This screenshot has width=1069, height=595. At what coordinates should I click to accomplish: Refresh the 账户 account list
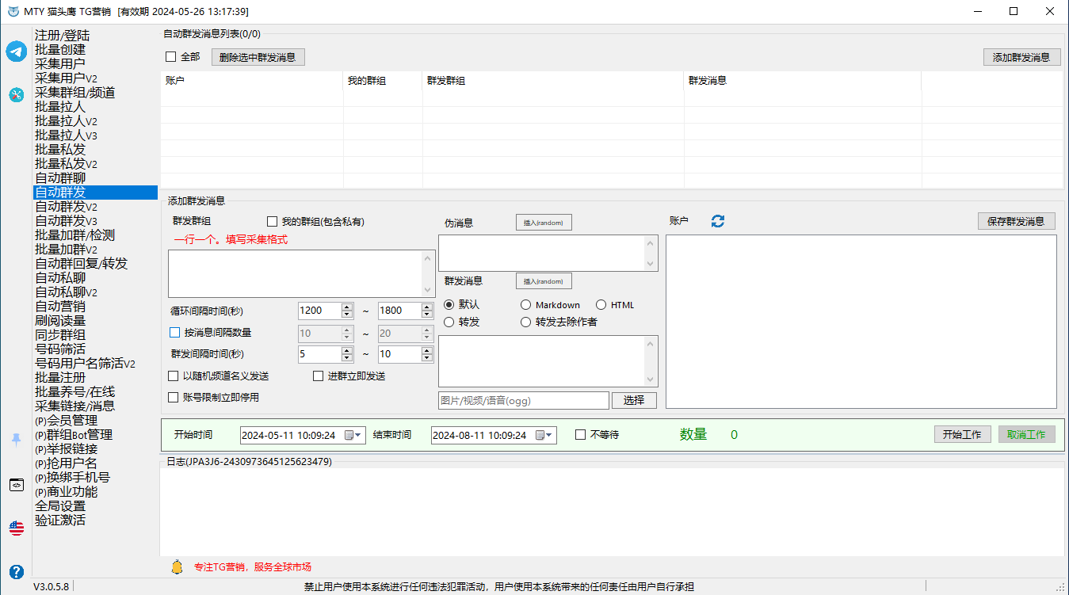[717, 222]
